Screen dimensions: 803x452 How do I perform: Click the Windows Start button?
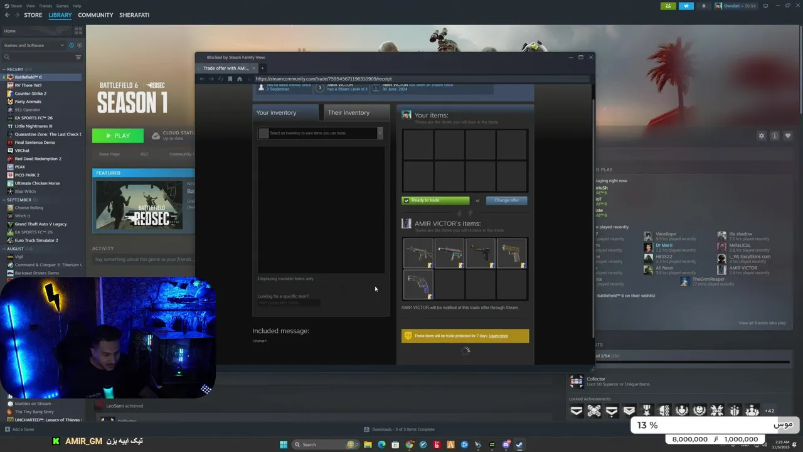(284, 444)
